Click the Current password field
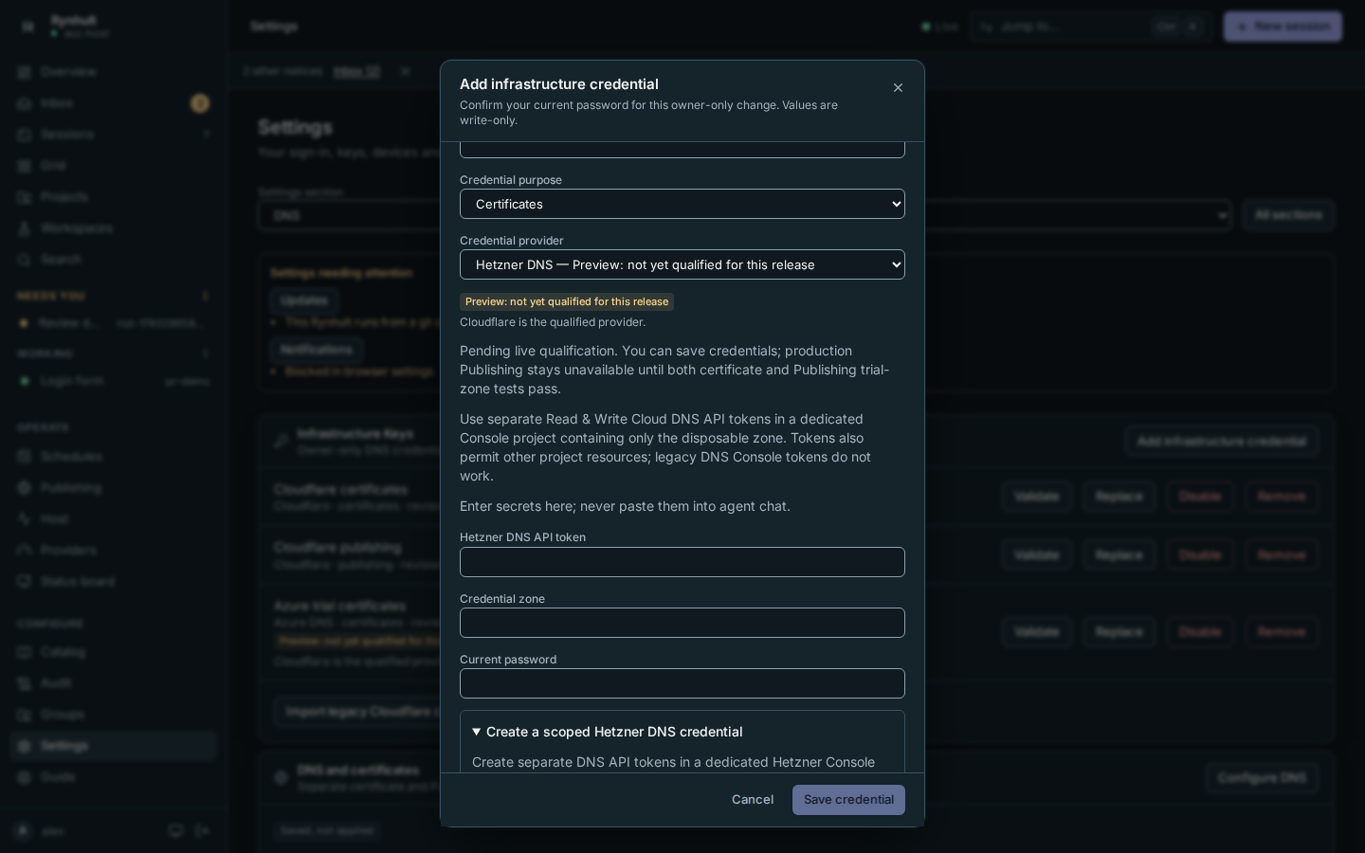Screen dimensions: 1365x853 [682, 683]
